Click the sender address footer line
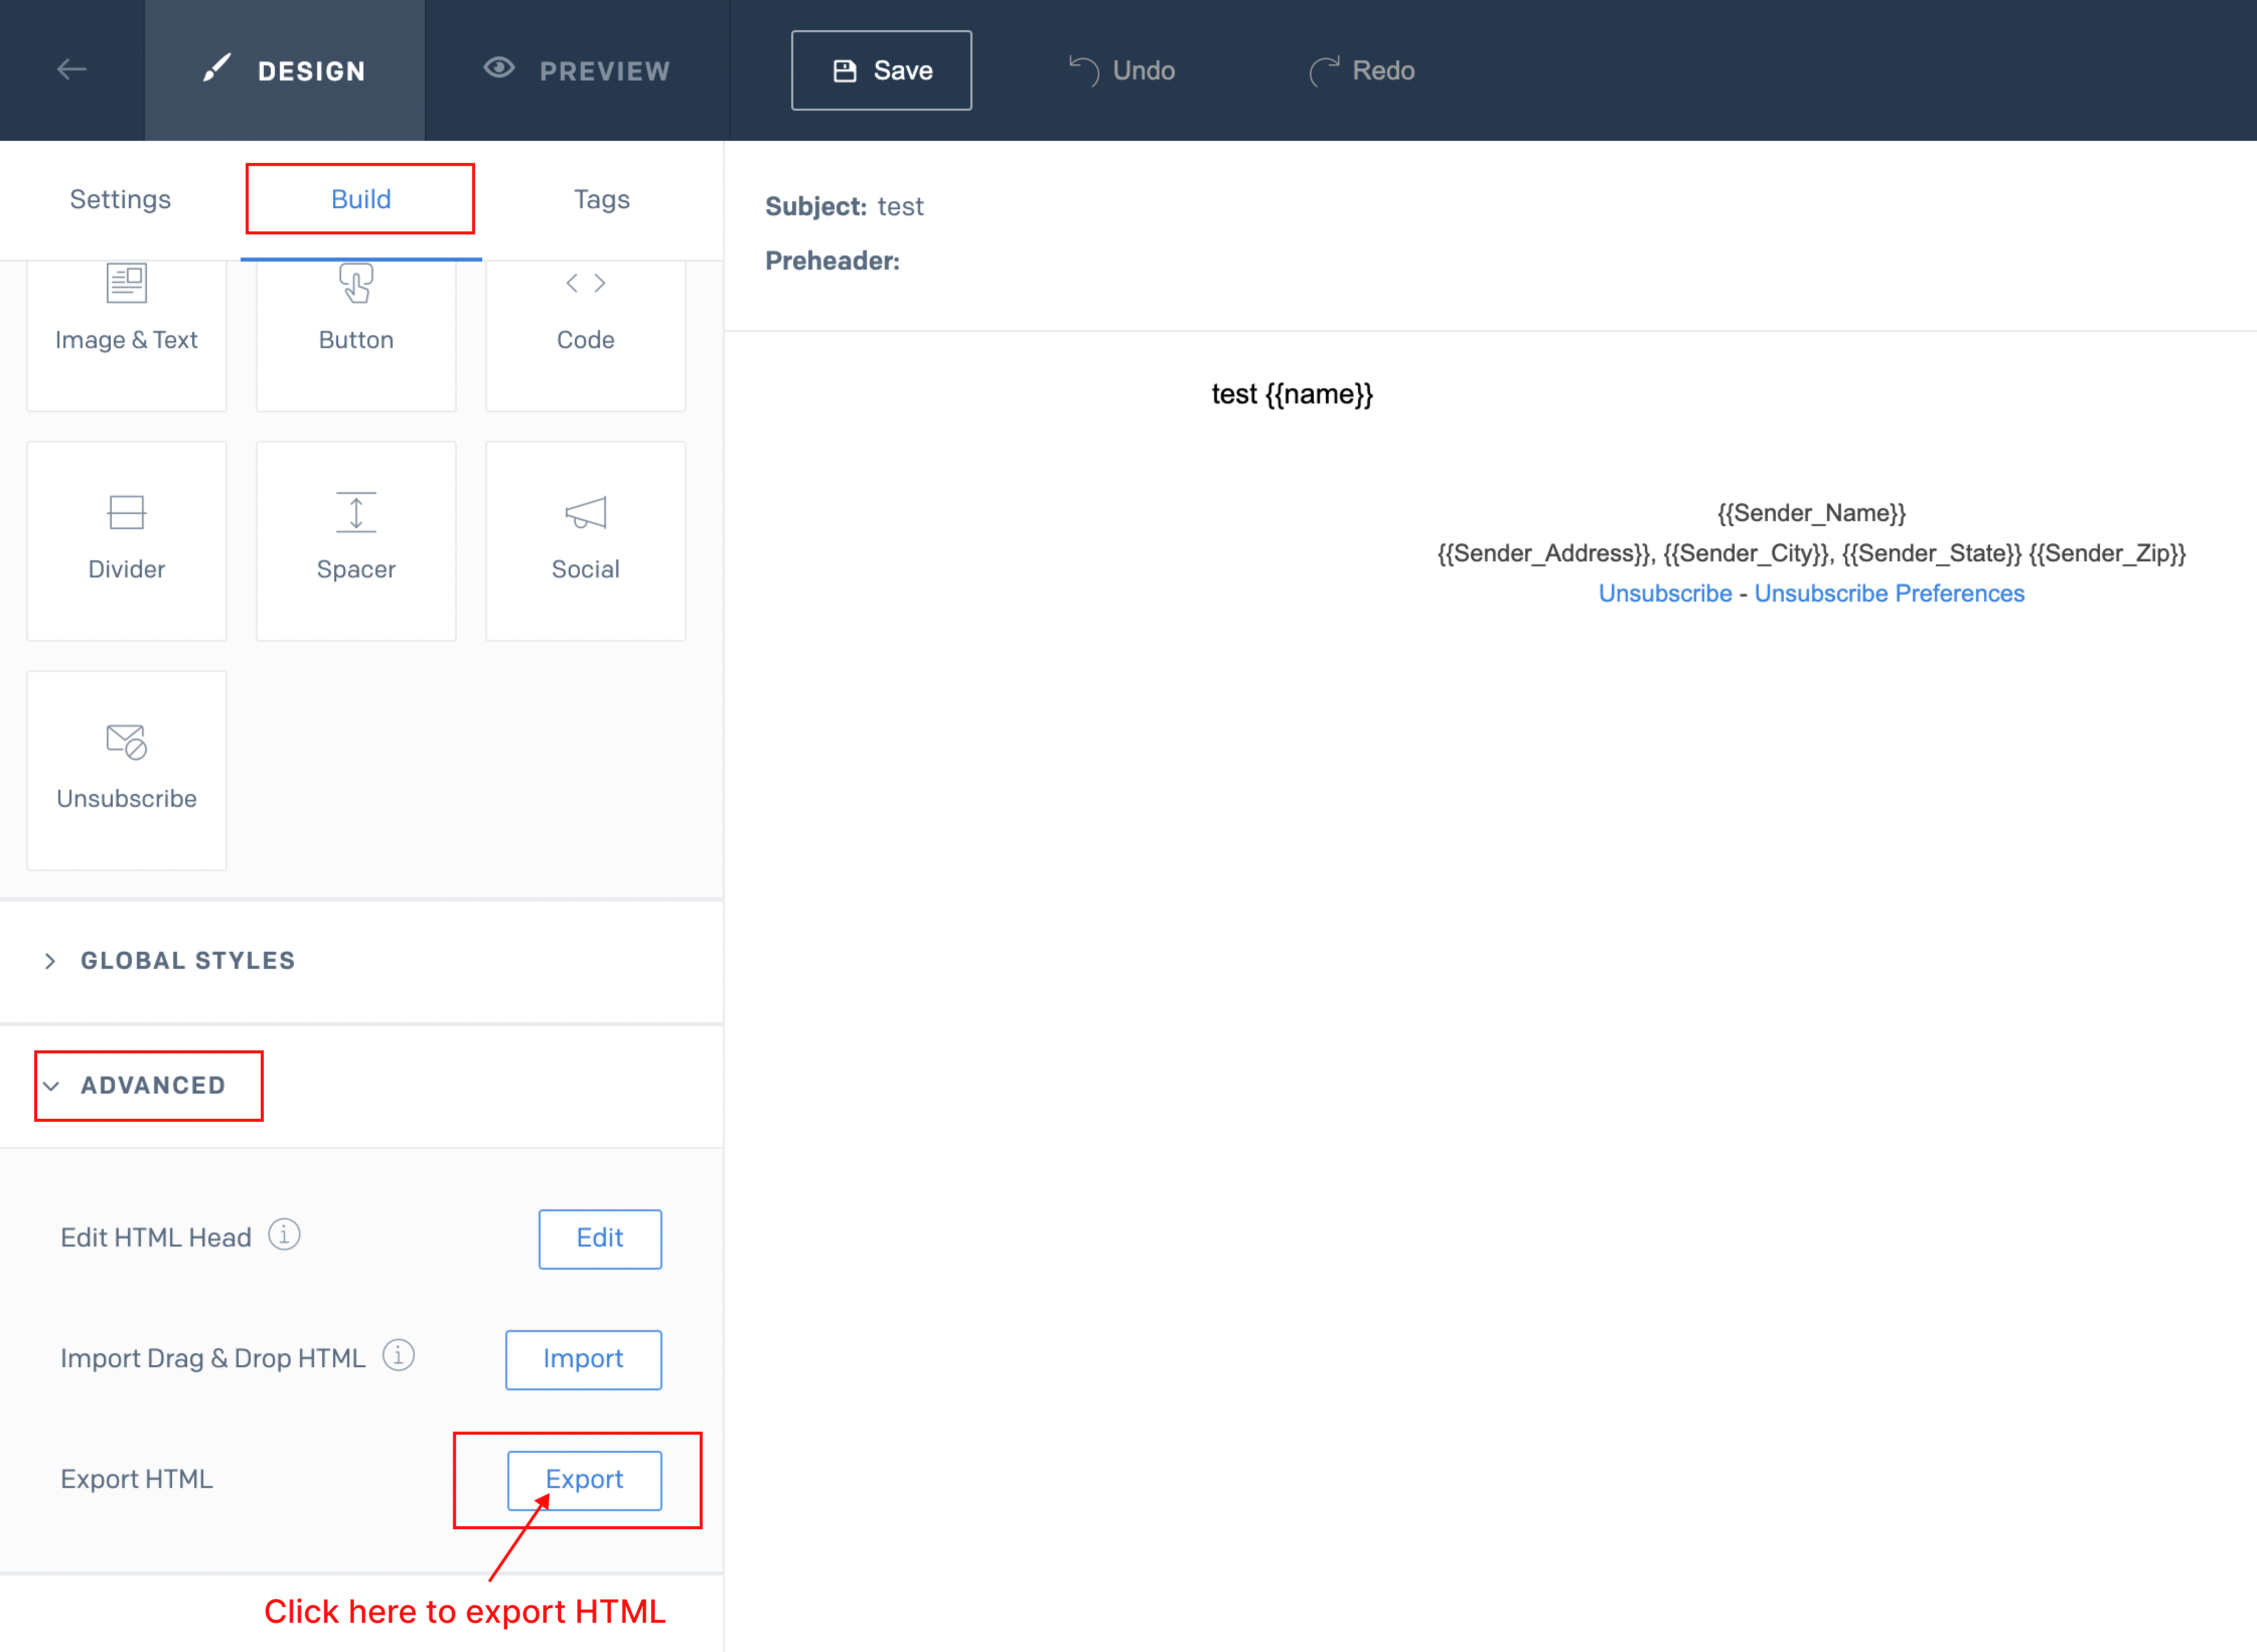This screenshot has height=1652, width=2257. pyautogui.click(x=1811, y=553)
